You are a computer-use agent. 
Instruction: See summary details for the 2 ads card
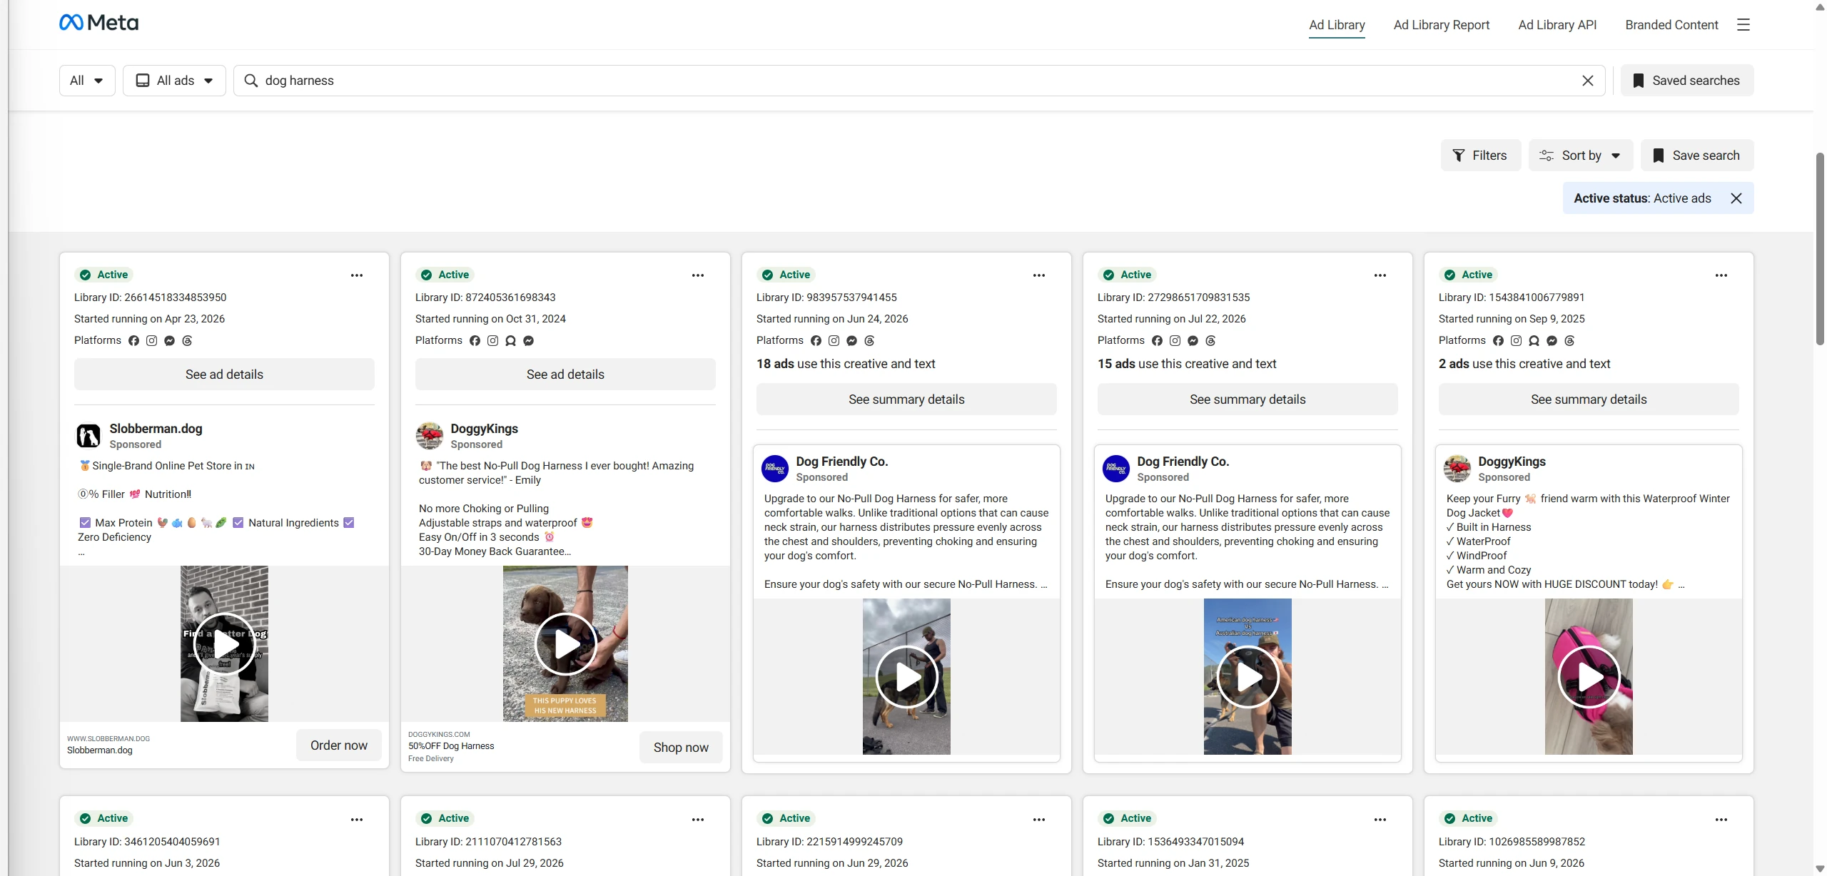point(1589,399)
